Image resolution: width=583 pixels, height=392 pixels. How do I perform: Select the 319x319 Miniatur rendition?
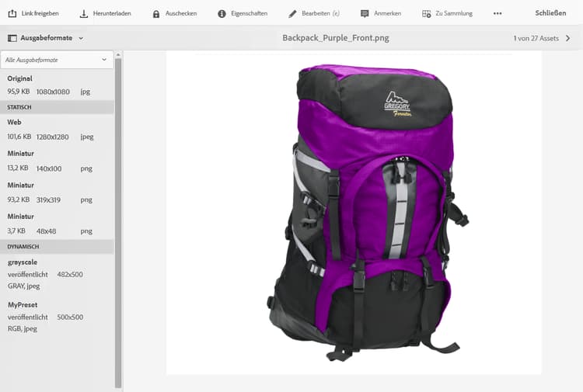click(57, 193)
